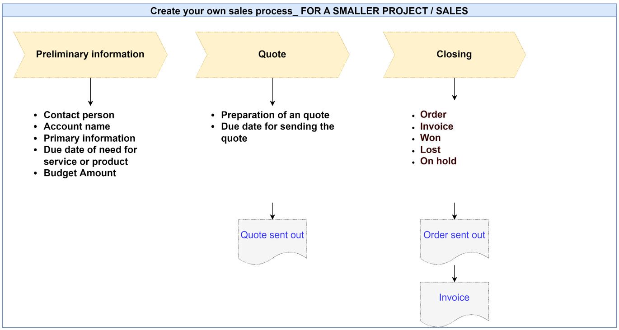Select arrow below Closing chevron
619x330 pixels.
tap(454, 89)
